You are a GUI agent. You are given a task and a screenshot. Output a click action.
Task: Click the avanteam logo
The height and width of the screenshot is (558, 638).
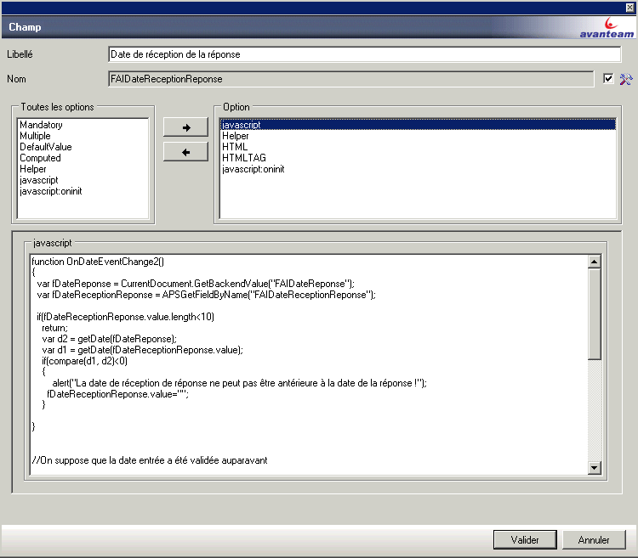[x=602, y=28]
